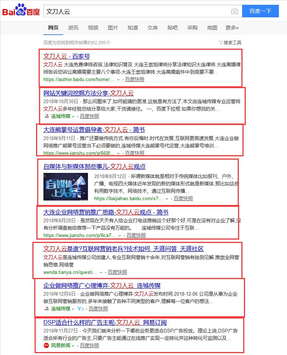Open 百度快照 for 天涯问答 result
Viewport: 287px width, 355px height.
click(117, 272)
